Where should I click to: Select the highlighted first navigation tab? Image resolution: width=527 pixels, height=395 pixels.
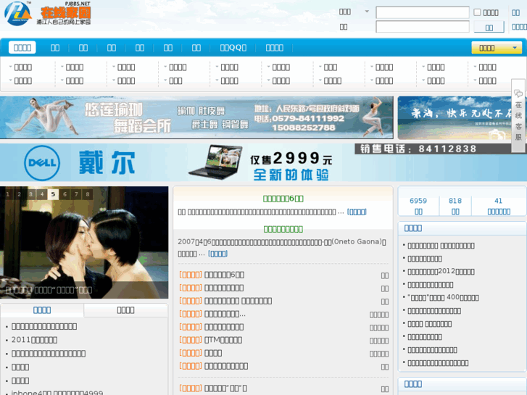(x=22, y=47)
